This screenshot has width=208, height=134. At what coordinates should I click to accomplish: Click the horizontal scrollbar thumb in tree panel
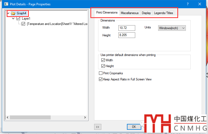pos(30,117)
